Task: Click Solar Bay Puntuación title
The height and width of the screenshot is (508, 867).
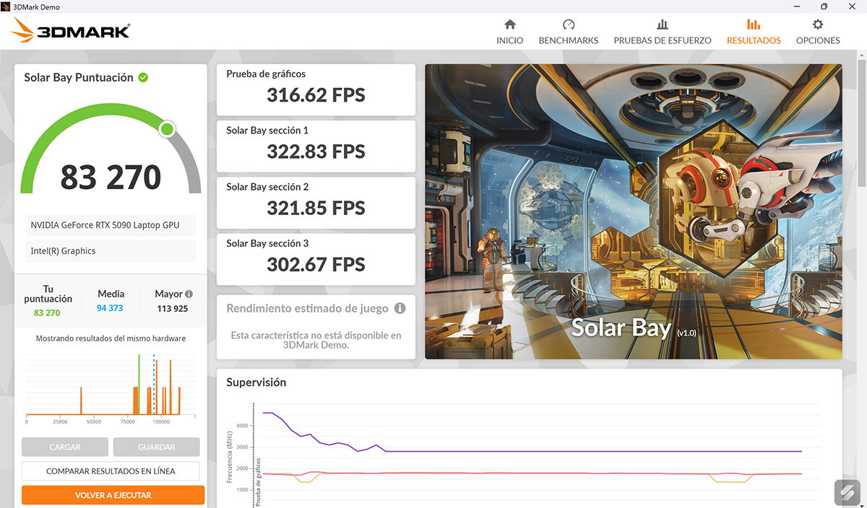Action: [x=79, y=77]
